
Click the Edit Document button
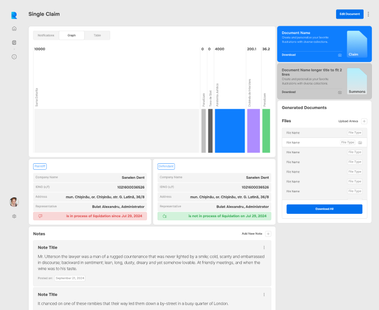349,14
